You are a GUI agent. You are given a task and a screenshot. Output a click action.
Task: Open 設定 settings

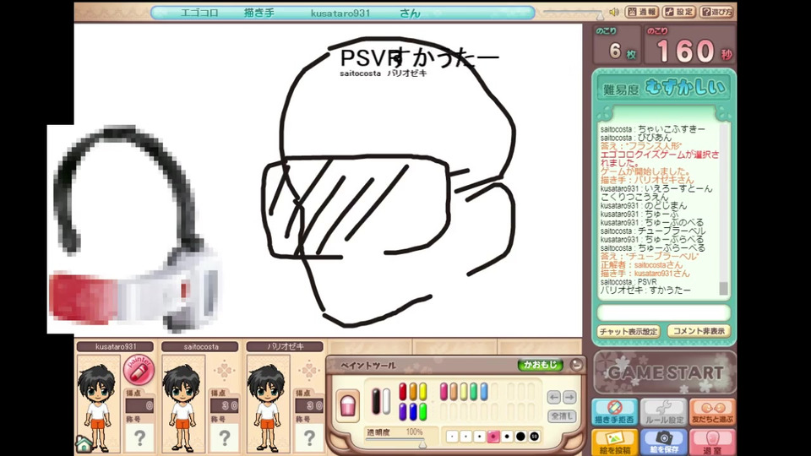click(678, 12)
